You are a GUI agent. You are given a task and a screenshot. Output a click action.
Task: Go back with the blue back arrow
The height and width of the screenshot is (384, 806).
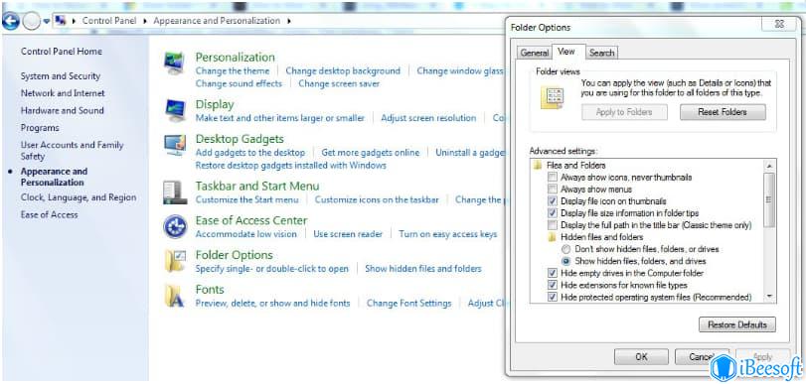pos(11,21)
